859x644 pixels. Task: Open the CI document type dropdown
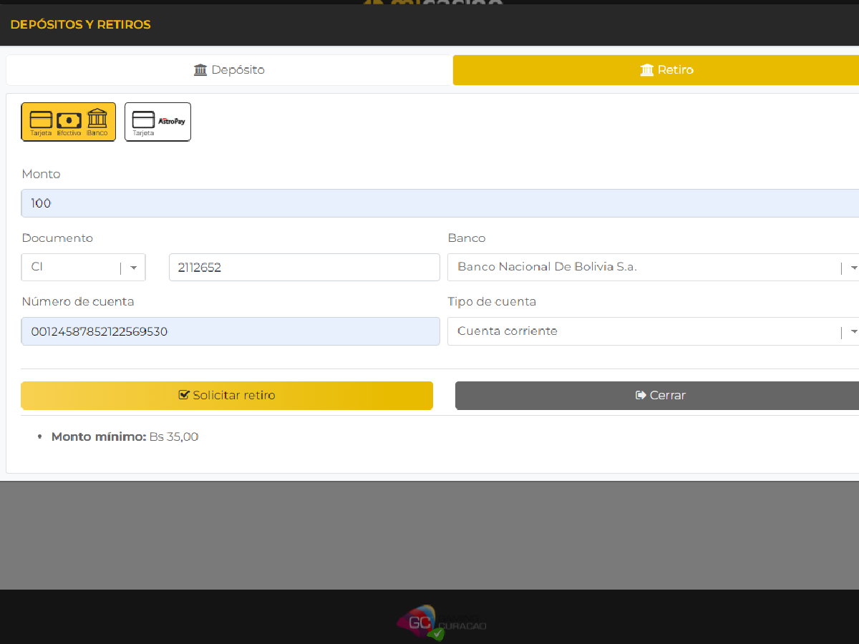pyautogui.click(x=133, y=268)
